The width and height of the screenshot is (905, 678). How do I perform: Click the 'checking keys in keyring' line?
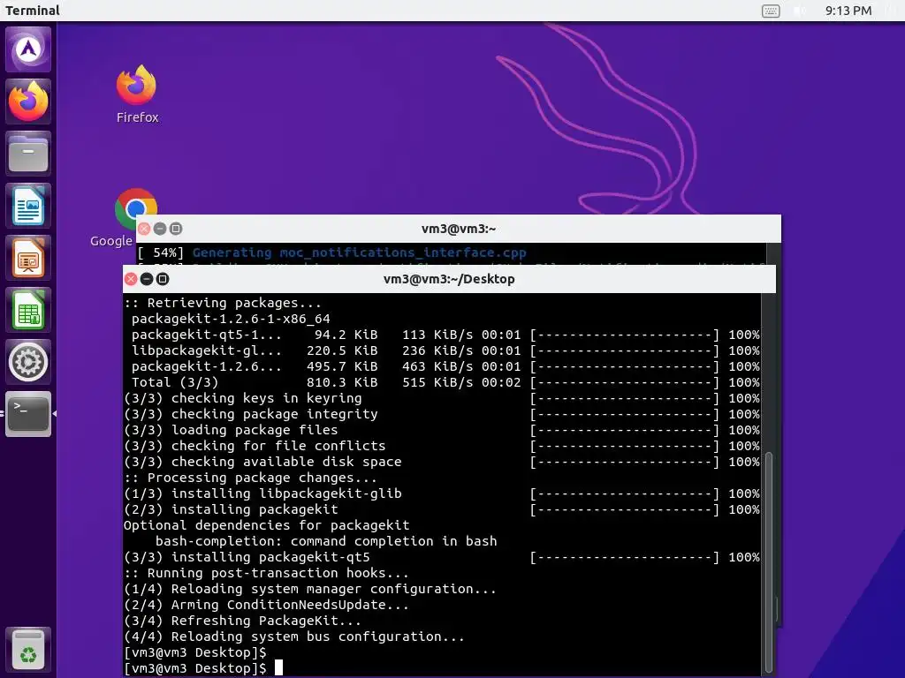tap(442, 398)
